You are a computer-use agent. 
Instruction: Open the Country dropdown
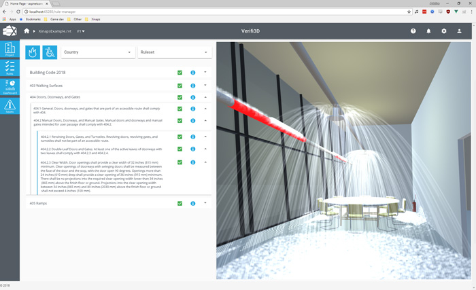point(97,52)
